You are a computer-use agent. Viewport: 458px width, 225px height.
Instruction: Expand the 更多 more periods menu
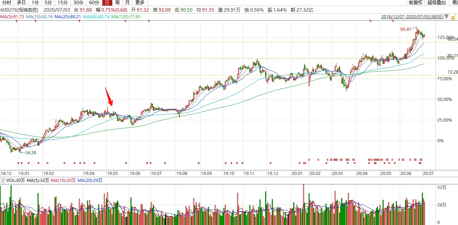[x=140, y=2]
